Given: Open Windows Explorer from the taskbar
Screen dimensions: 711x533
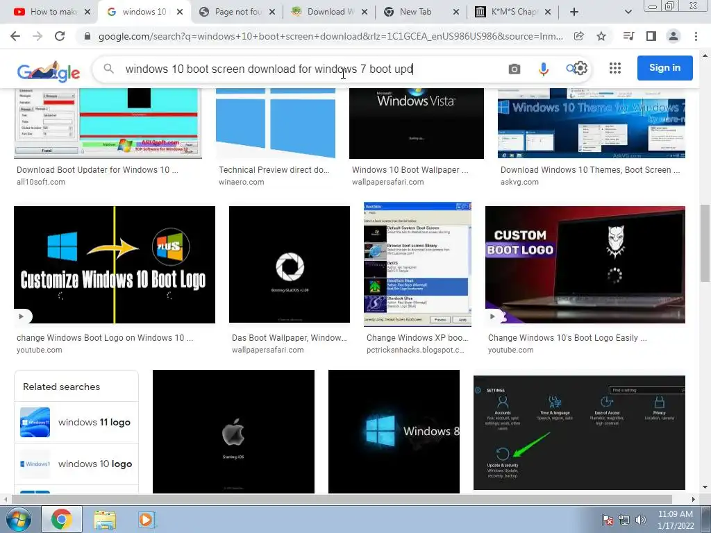Looking at the screenshot, I should click(105, 519).
